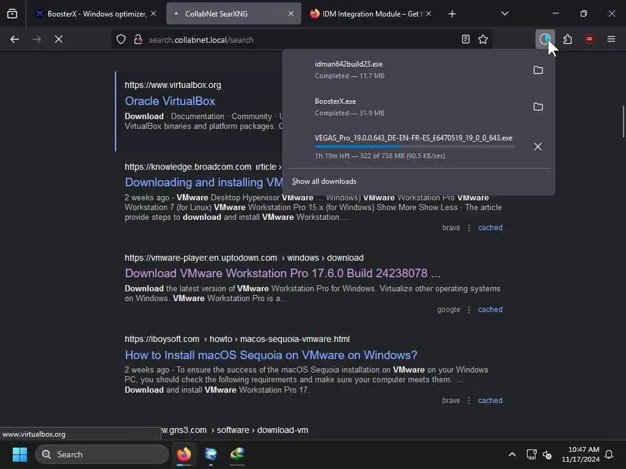Open cached copy of iboysoft result

pyautogui.click(x=490, y=401)
